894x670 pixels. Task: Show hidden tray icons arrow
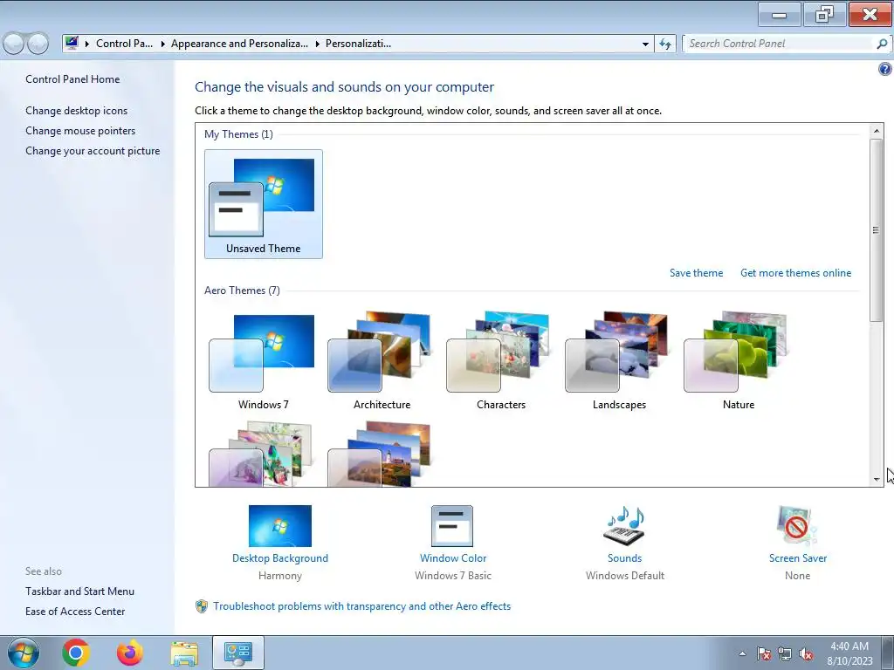742,654
